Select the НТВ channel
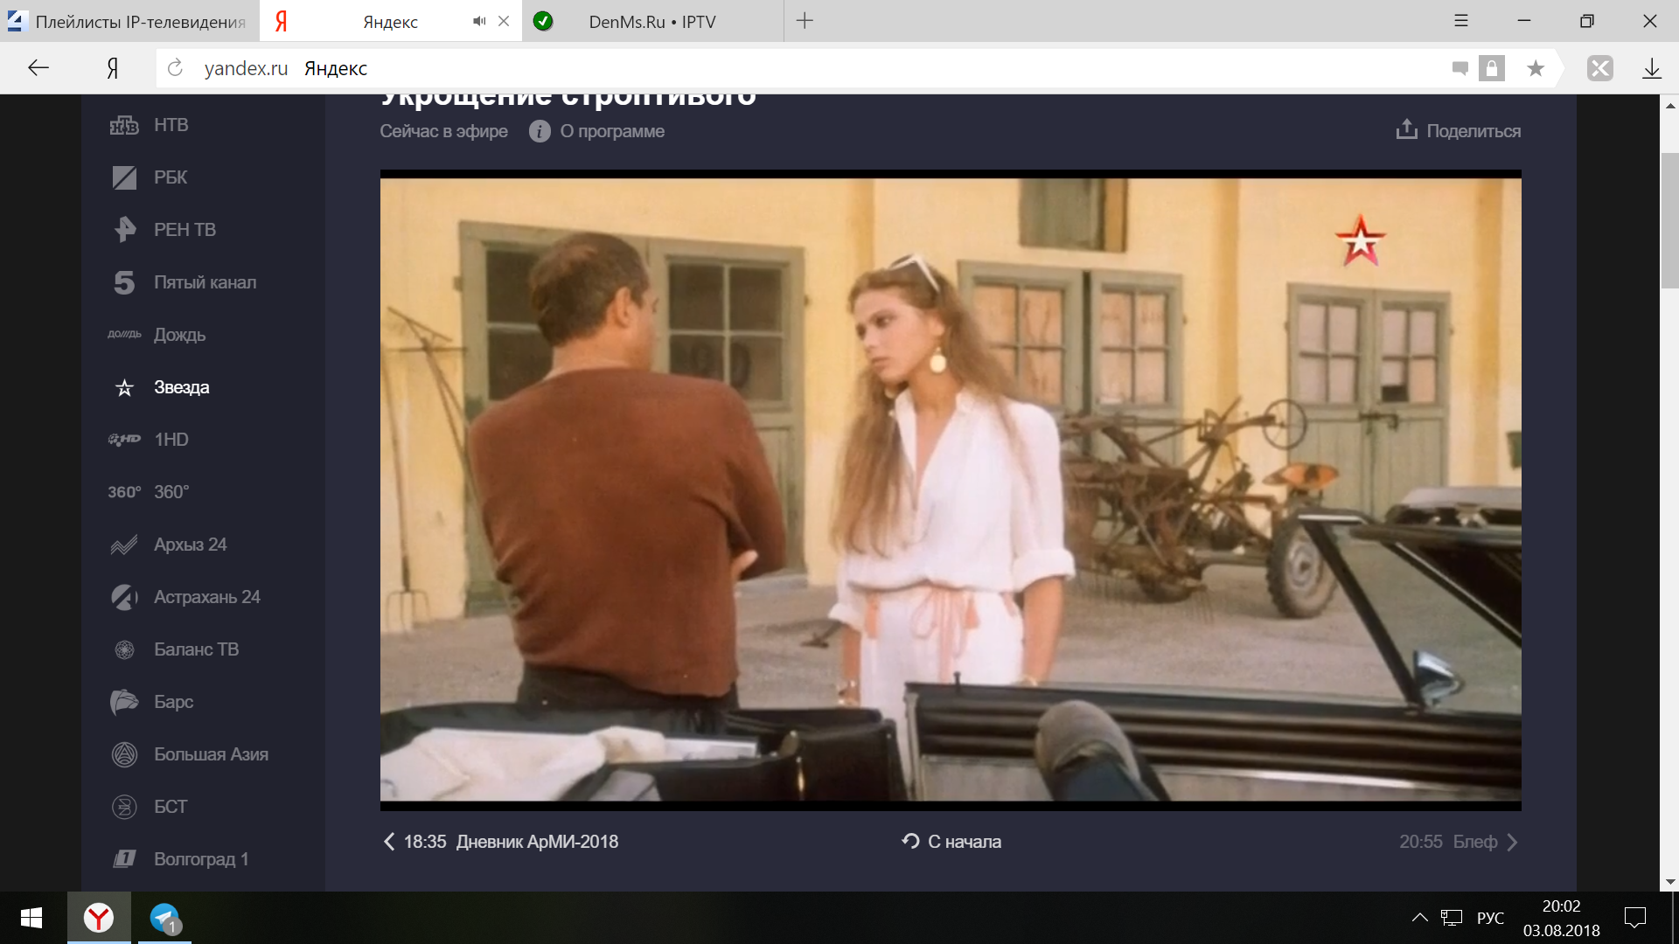The image size is (1679, 944). (x=171, y=125)
